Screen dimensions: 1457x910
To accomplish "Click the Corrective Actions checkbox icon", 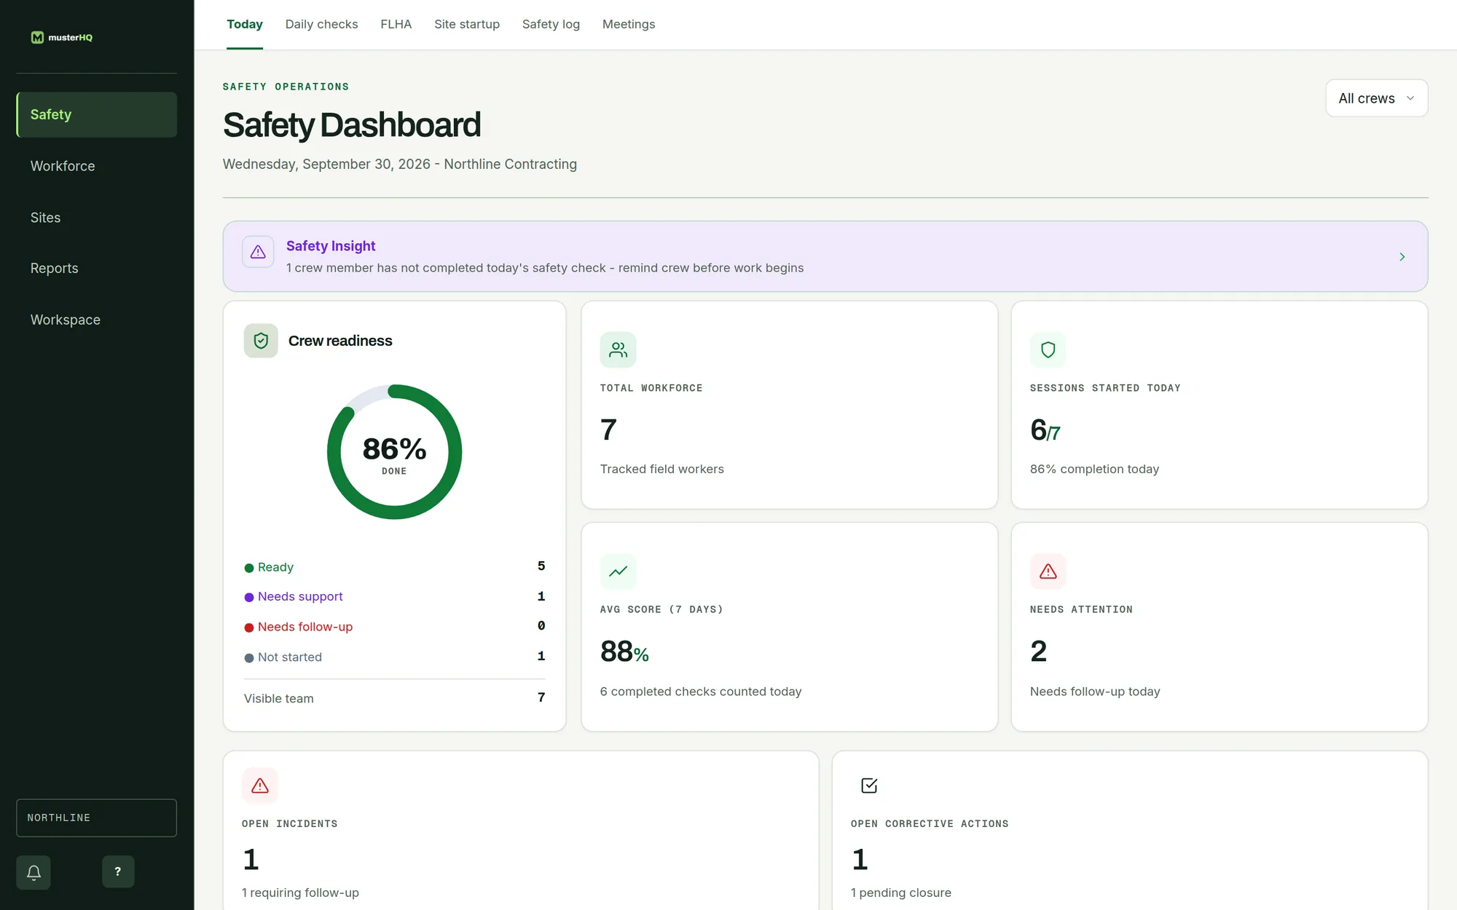I will 869,786.
